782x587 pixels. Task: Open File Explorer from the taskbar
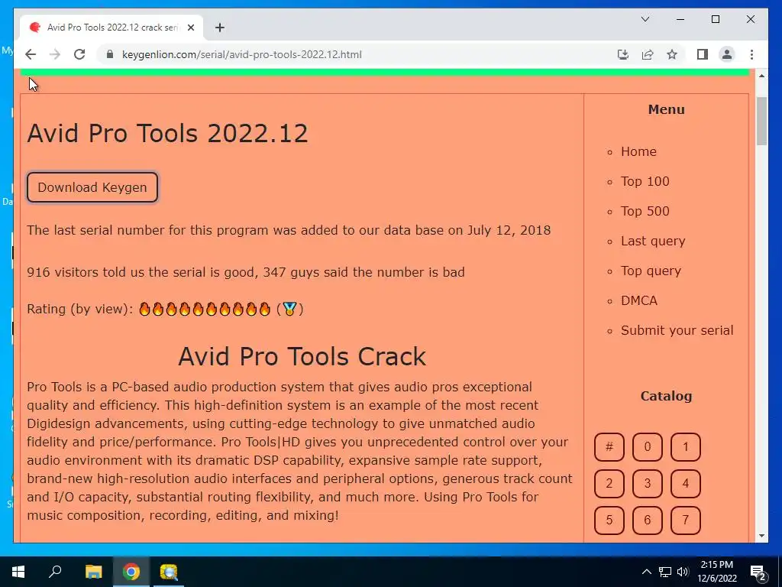pos(93,572)
